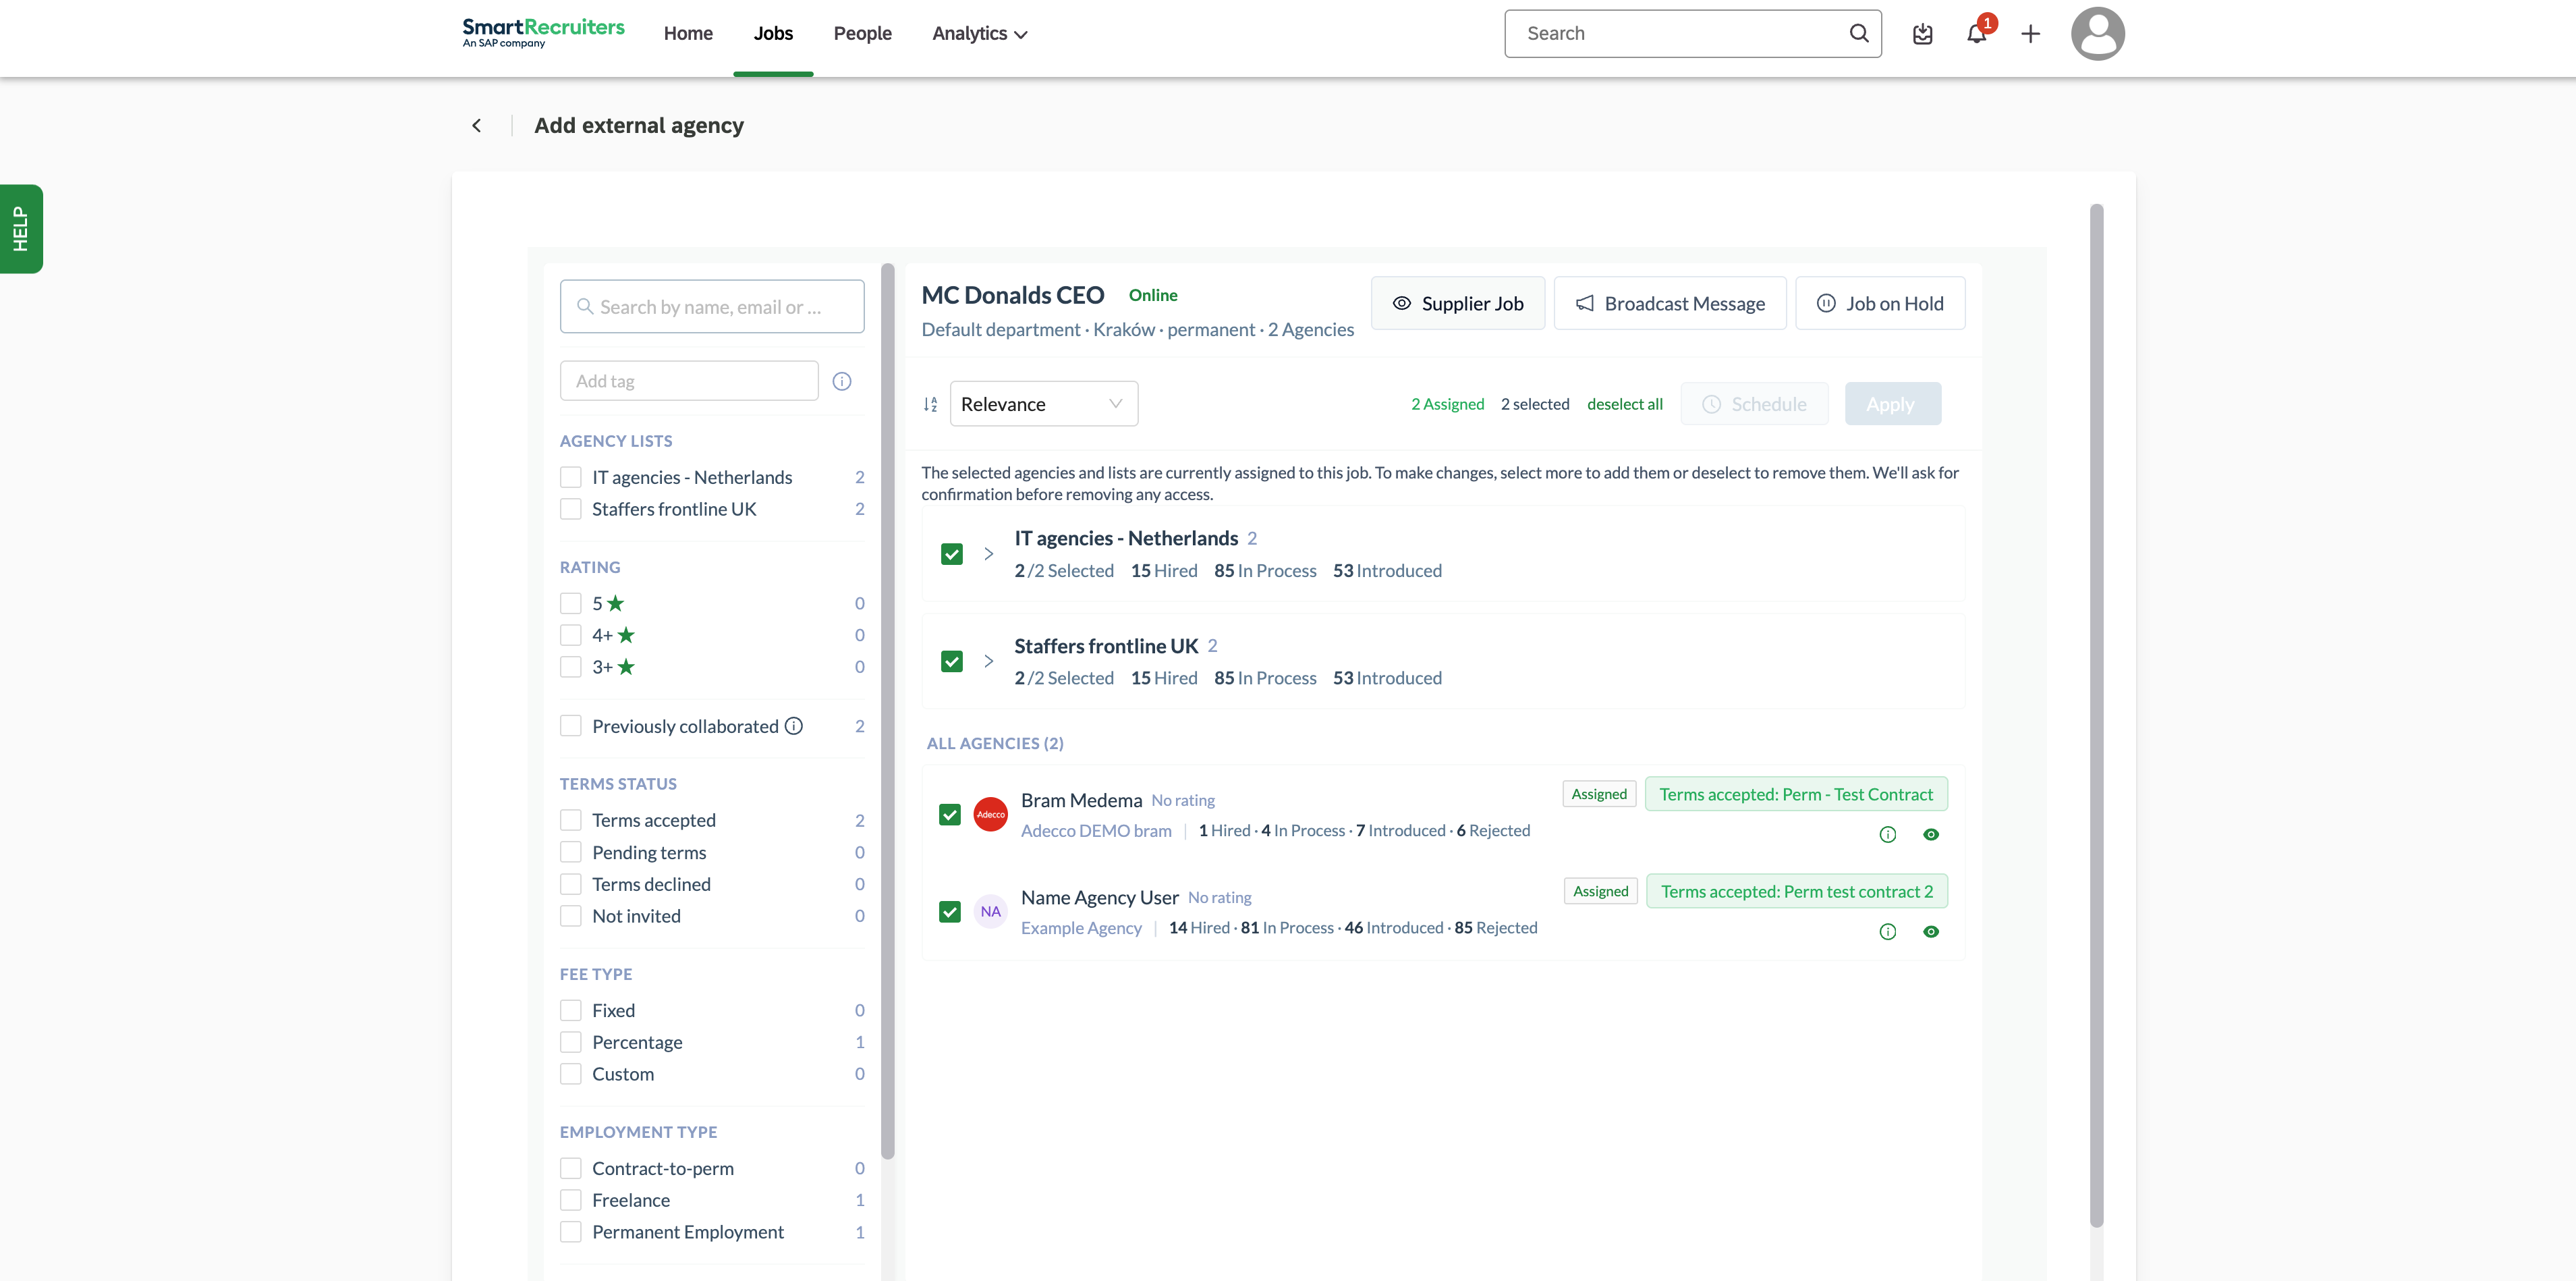Open the HELP side tab
2576x1281 pixels.
[21, 228]
